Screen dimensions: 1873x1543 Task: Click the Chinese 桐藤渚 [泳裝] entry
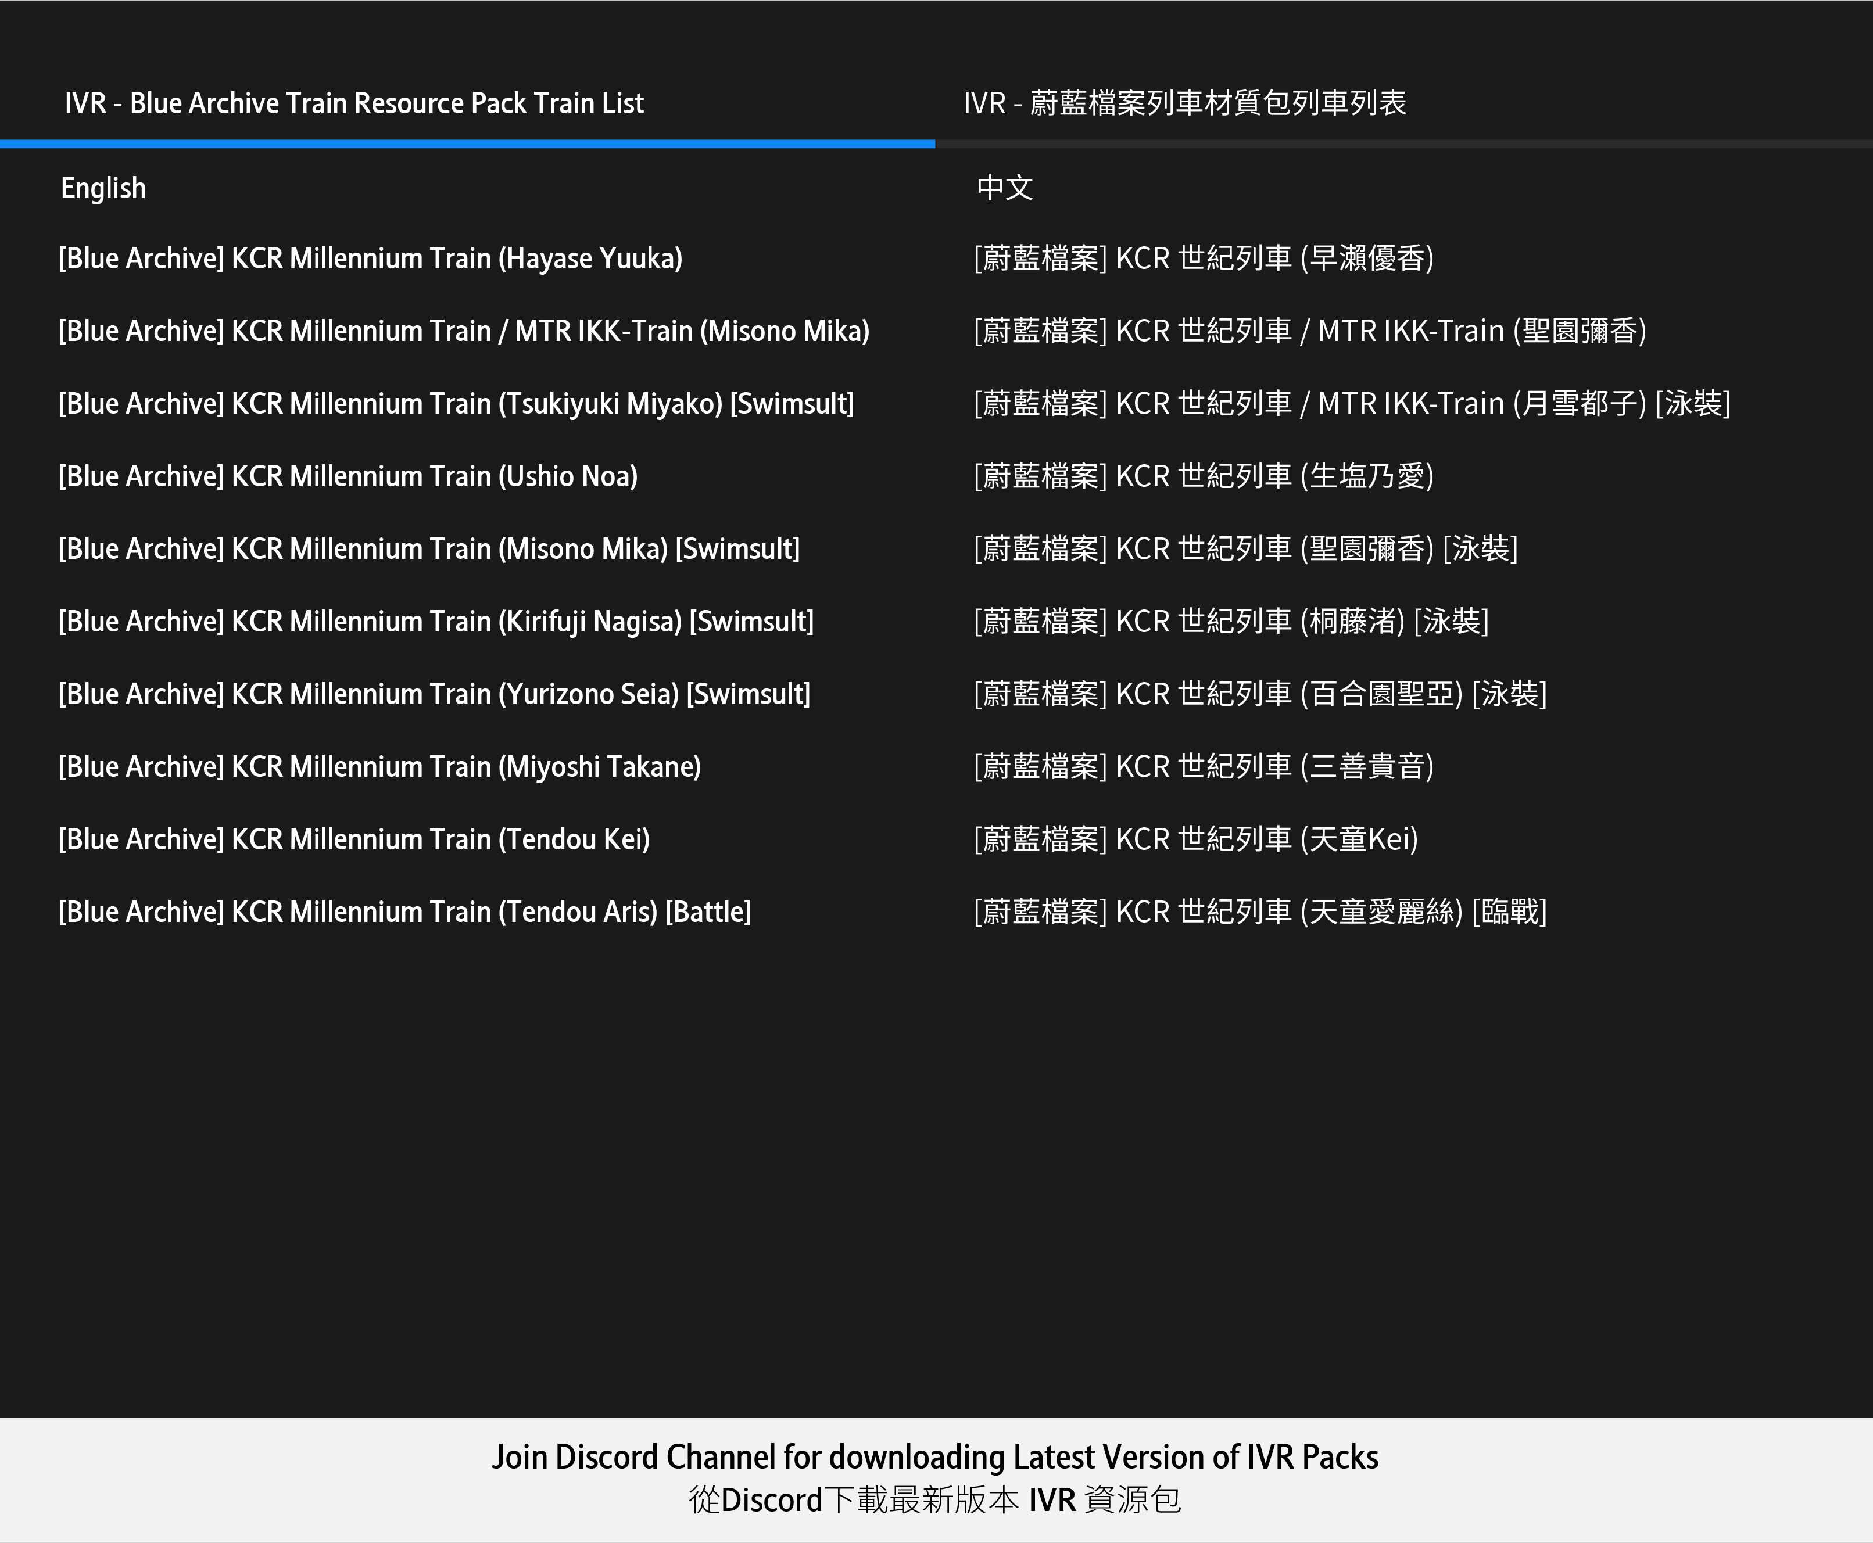point(1231,622)
